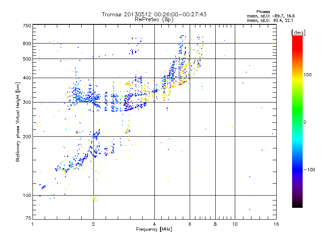325x244 pixels.
Task: Click the 'mean, sd,X: 90.4, 22.1' line
Action: (270, 20)
